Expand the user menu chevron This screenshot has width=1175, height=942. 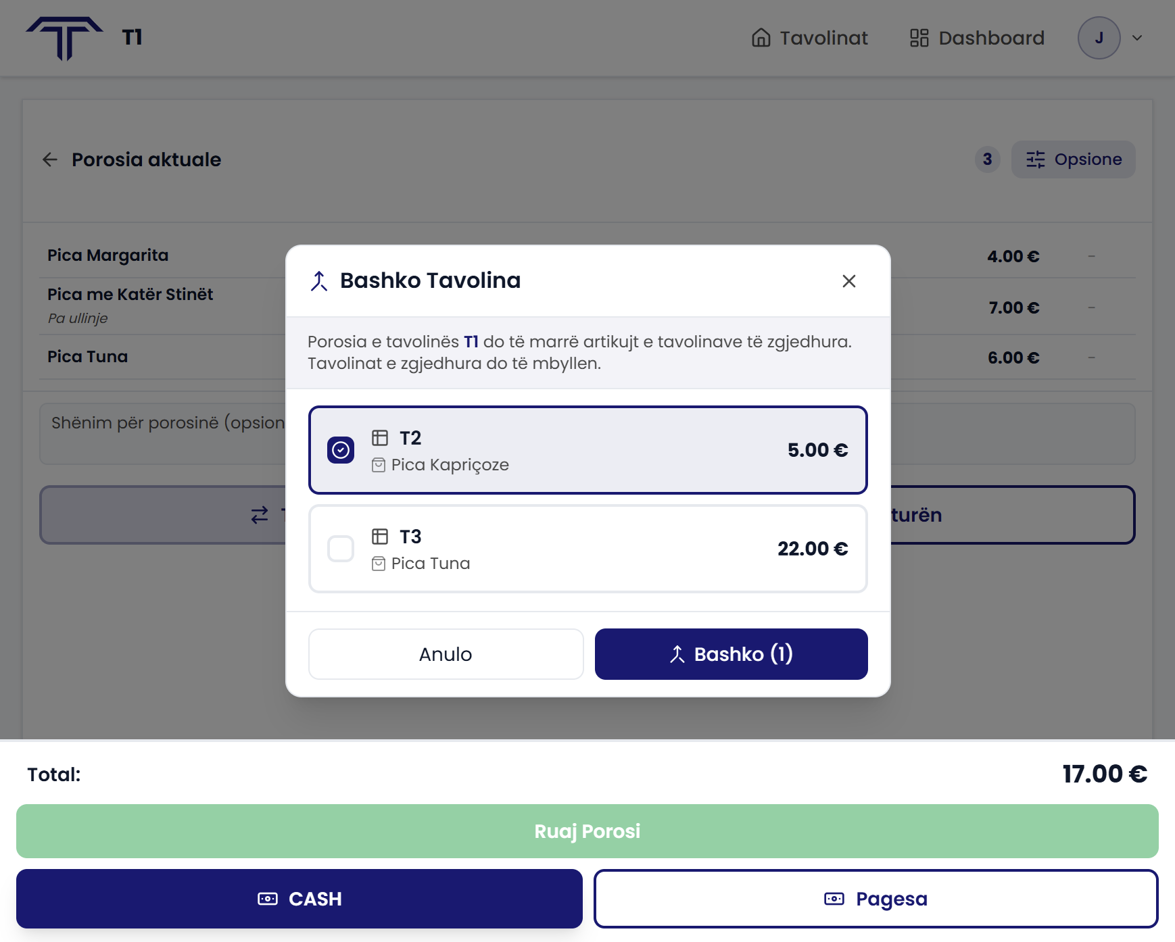coord(1137,38)
